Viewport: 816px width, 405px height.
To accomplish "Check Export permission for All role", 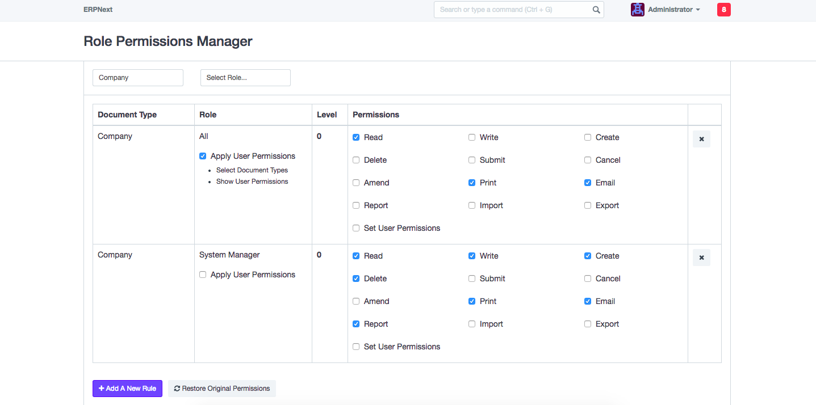I will [x=588, y=205].
